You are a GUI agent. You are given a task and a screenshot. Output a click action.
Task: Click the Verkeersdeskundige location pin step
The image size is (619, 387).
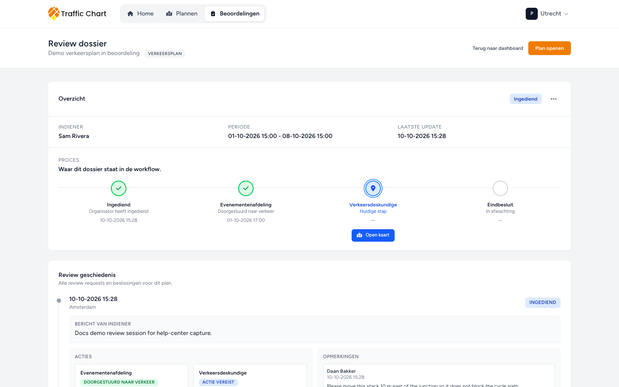tap(373, 188)
